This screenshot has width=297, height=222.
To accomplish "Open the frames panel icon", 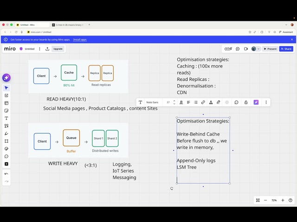I will pos(258,200).
